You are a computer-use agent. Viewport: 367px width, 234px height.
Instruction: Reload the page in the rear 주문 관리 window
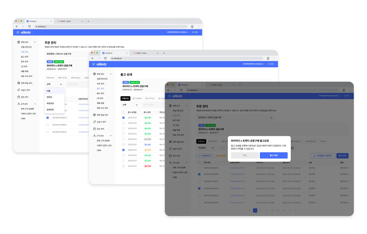point(30,27)
